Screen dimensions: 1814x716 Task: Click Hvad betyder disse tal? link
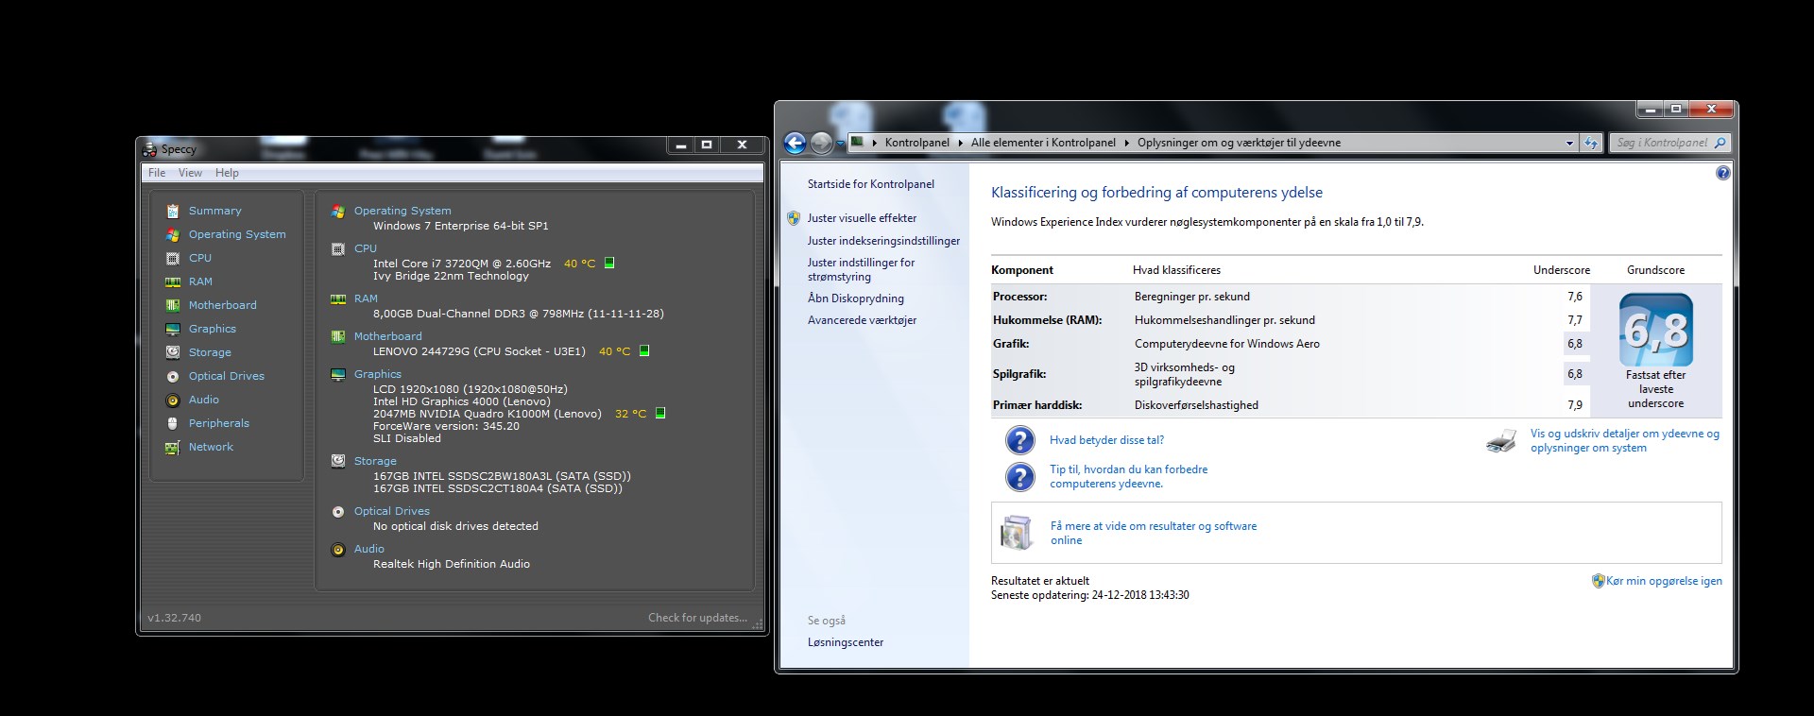1106,440
